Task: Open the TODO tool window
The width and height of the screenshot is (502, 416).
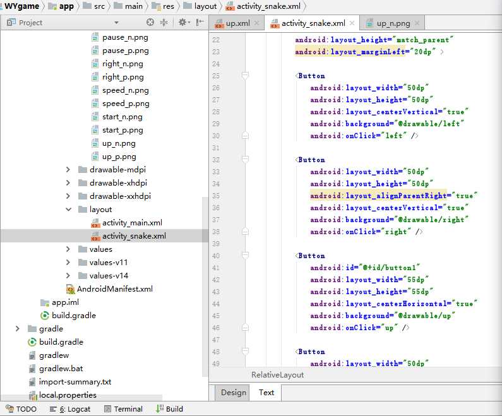Action: click(x=21, y=409)
